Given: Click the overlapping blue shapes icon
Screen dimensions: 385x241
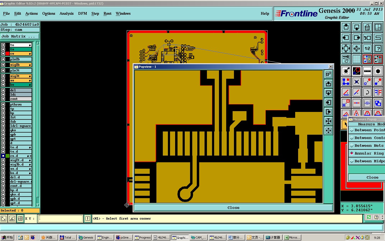Looking at the screenshot, I should pyautogui.click(x=378, y=103).
